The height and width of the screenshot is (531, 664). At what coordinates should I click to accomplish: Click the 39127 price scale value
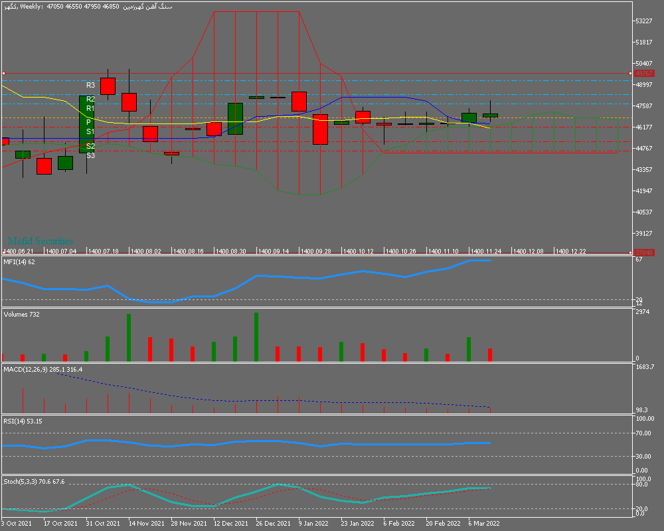point(644,233)
